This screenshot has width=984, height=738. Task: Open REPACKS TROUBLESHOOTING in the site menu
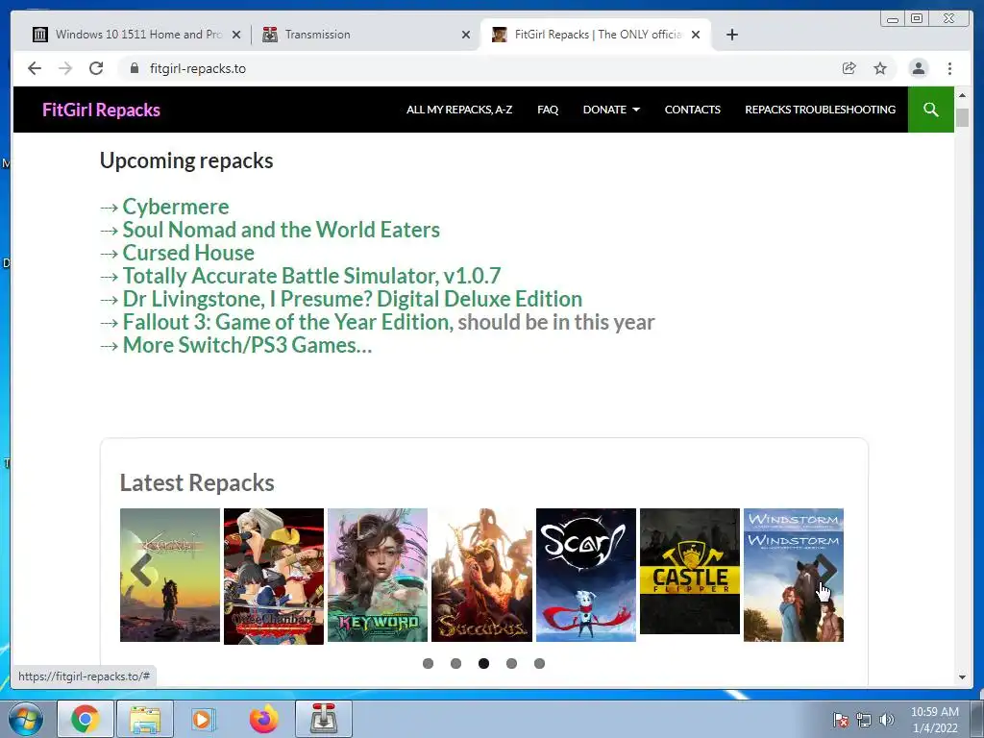tap(821, 110)
